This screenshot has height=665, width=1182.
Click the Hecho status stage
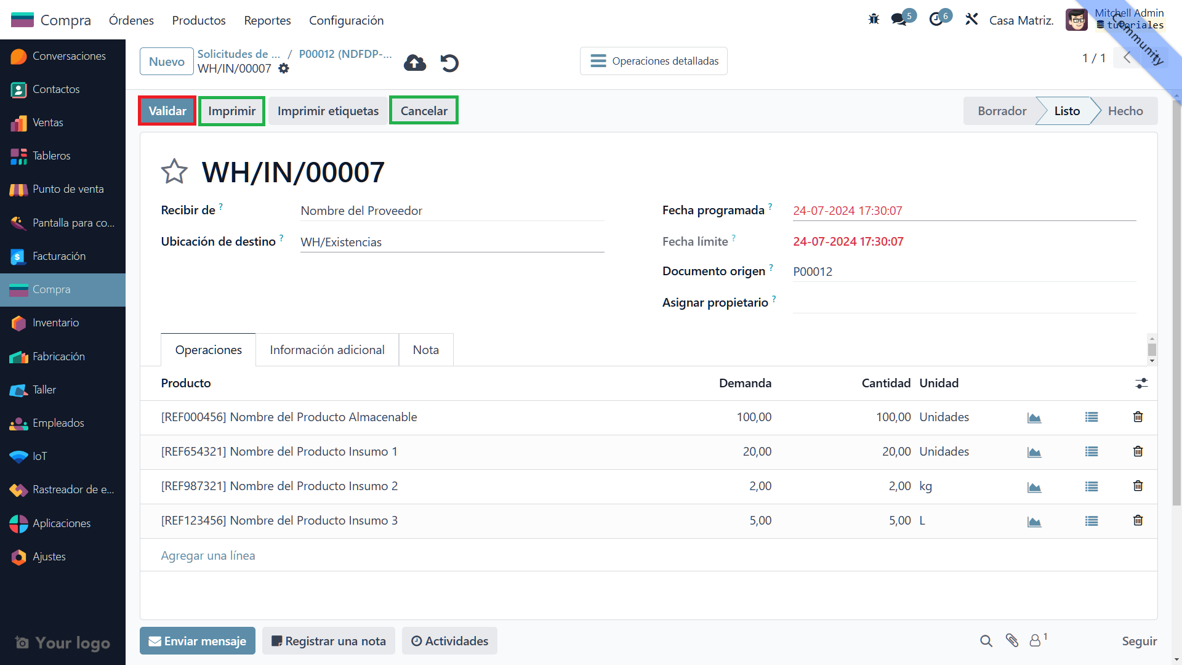(1125, 111)
